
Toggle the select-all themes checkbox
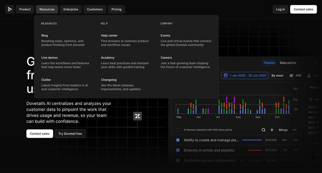point(178,130)
